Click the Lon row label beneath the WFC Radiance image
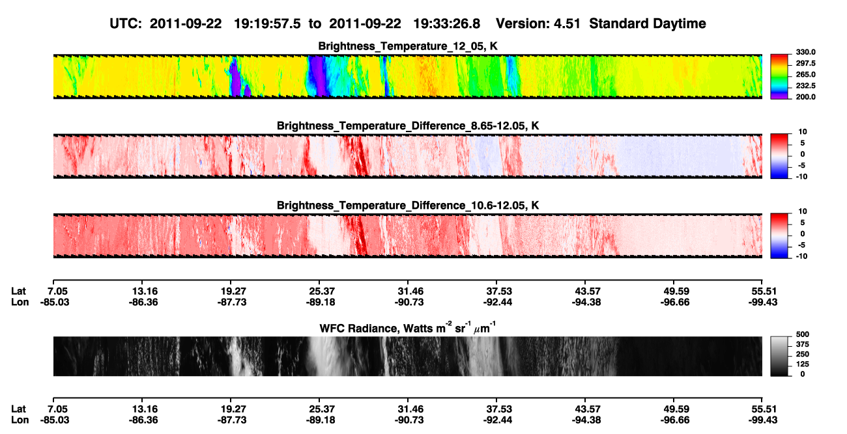 click(20, 420)
